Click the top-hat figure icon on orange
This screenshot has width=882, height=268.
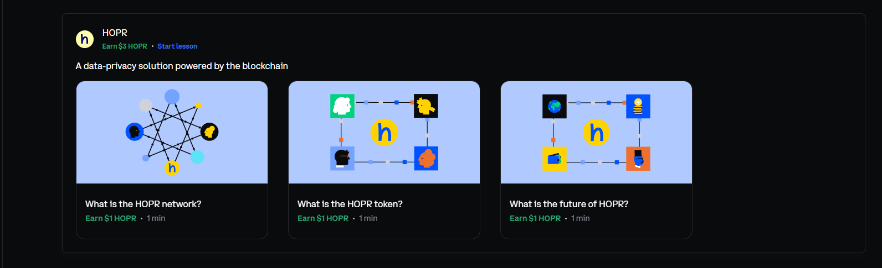[x=638, y=159]
